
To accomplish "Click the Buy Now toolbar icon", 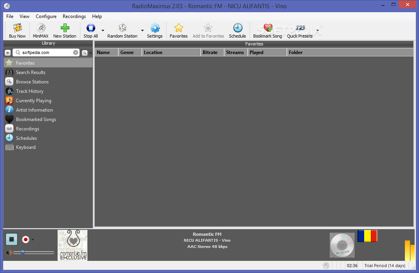I will tap(17, 31).
